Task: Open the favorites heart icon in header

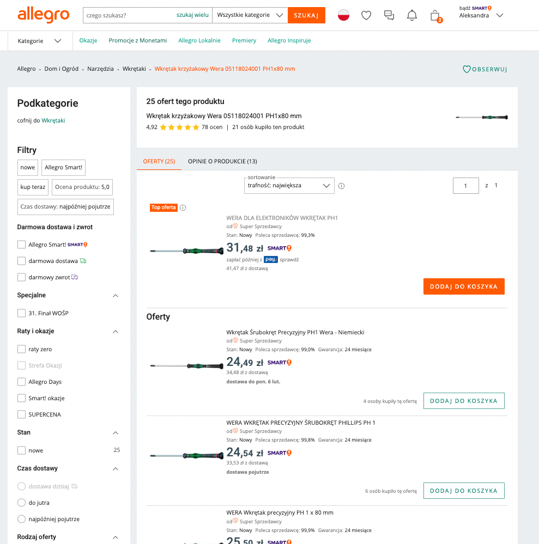Action: (366, 15)
